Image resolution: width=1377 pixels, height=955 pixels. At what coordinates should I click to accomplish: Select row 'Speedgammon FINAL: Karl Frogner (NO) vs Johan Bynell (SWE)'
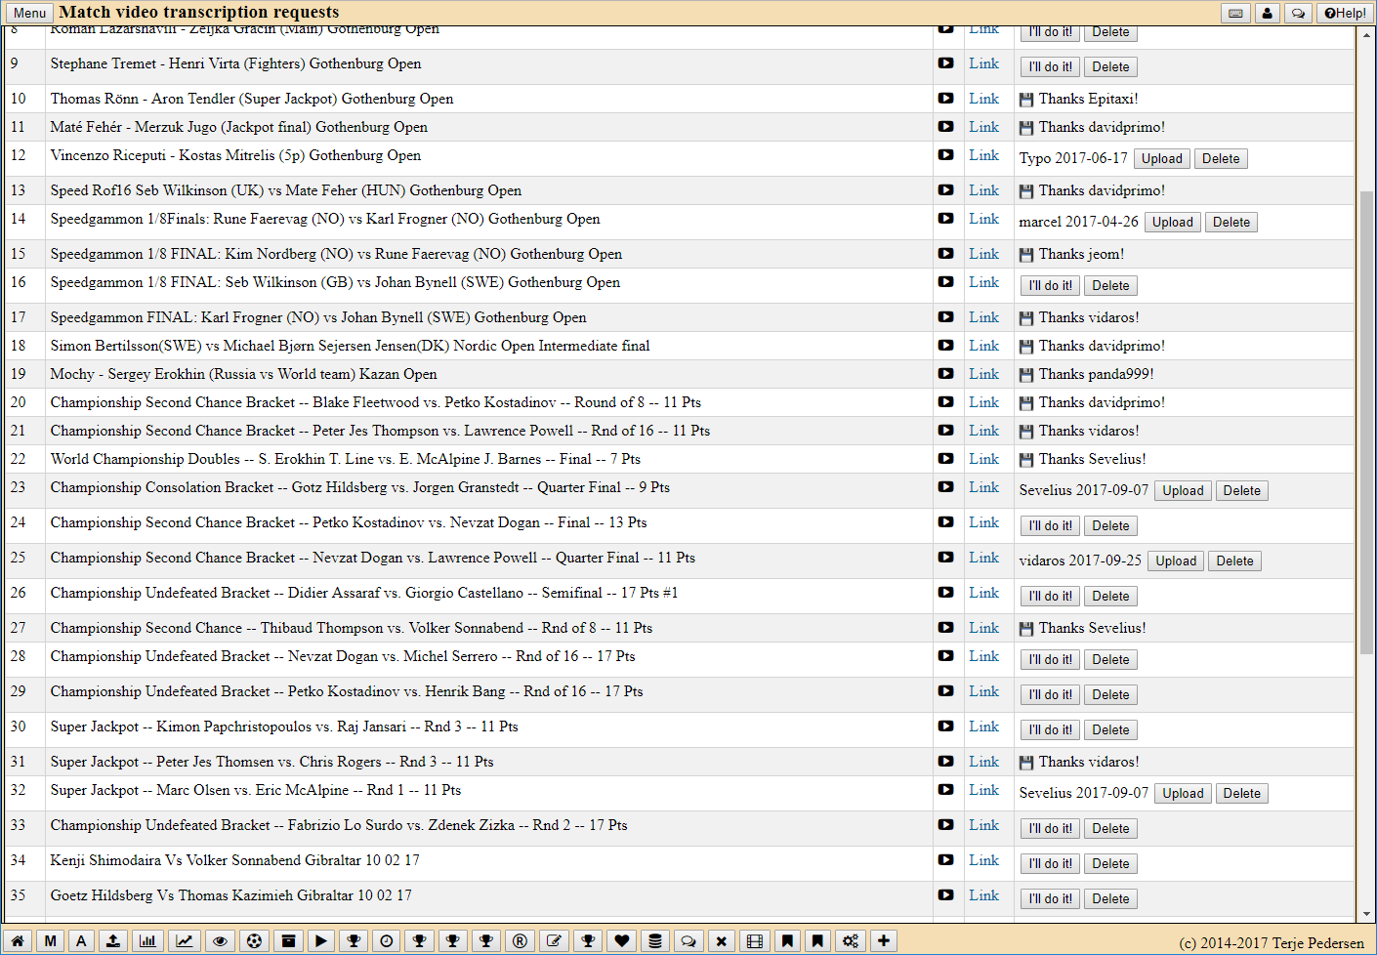680,317
